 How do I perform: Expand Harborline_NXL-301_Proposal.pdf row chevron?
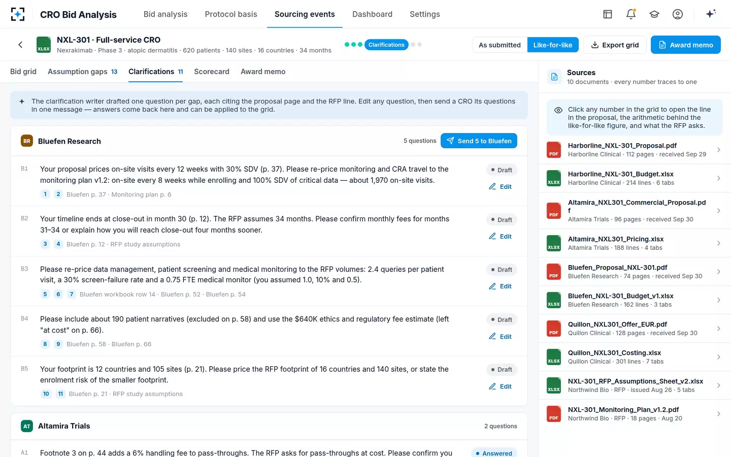click(x=719, y=150)
